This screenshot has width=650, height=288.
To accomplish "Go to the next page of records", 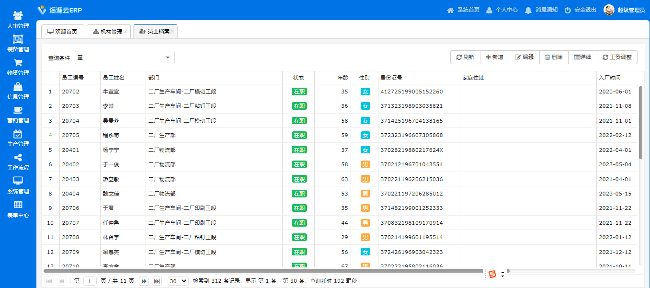I will pyautogui.click(x=143, y=281).
